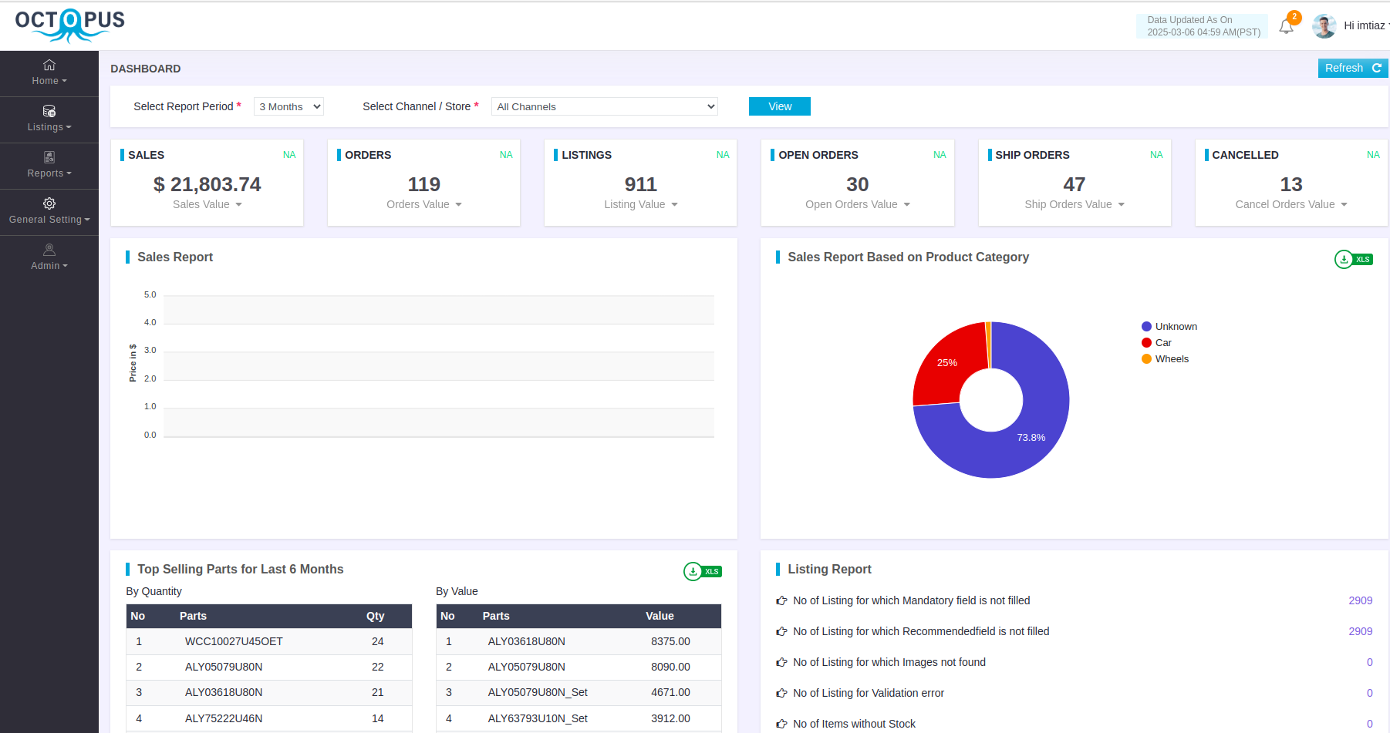The height and width of the screenshot is (733, 1390).
Task: Open the Report Period dropdown
Action: click(x=288, y=107)
